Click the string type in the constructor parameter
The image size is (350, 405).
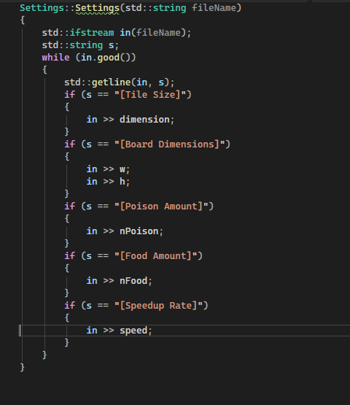169,8
